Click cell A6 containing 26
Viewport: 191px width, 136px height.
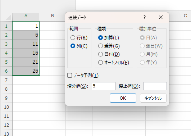pyautogui.click(x=26, y=71)
